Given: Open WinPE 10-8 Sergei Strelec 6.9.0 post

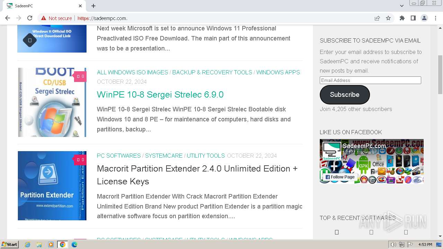Looking at the screenshot, I should (160, 94).
